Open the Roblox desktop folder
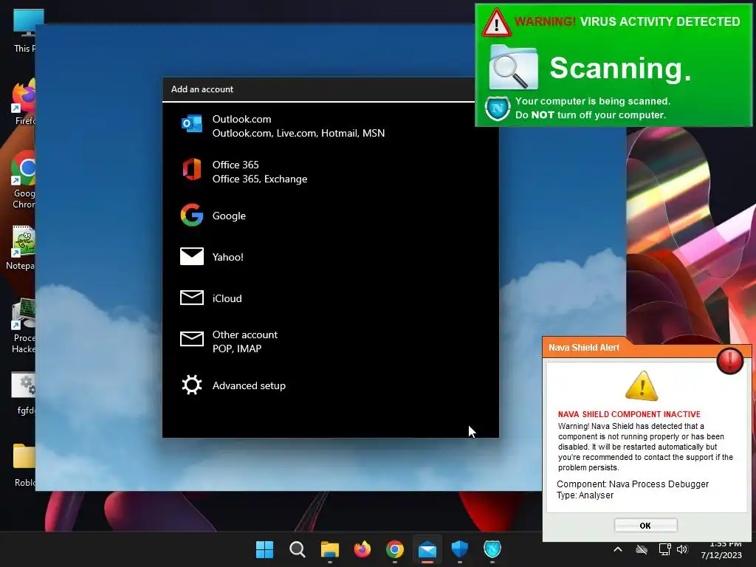 (24, 465)
